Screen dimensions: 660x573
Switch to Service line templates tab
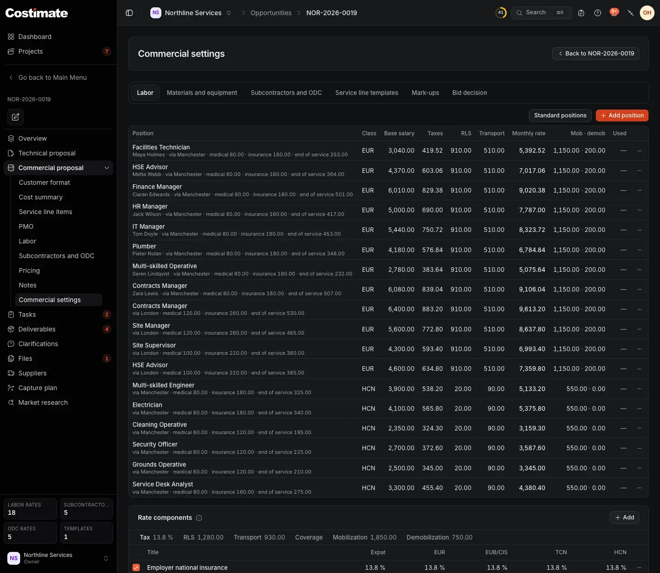(x=367, y=93)
